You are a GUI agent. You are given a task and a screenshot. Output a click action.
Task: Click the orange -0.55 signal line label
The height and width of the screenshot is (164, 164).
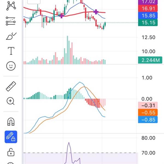(148, 113)
